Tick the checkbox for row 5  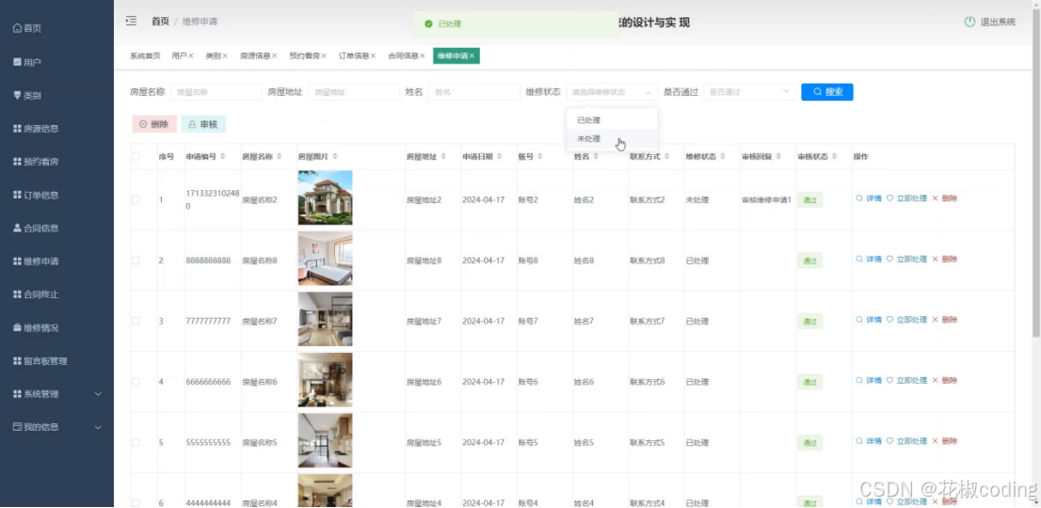pyautogui.click(x=136, y=442)
